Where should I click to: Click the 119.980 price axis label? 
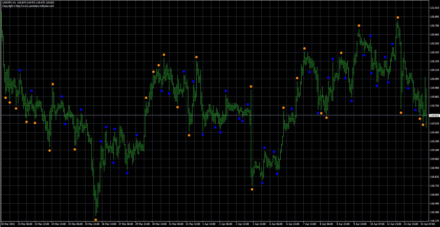[434, 88]
